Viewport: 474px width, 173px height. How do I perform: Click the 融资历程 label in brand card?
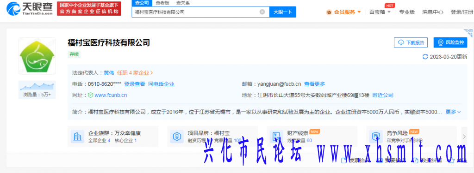pos(197,140)
